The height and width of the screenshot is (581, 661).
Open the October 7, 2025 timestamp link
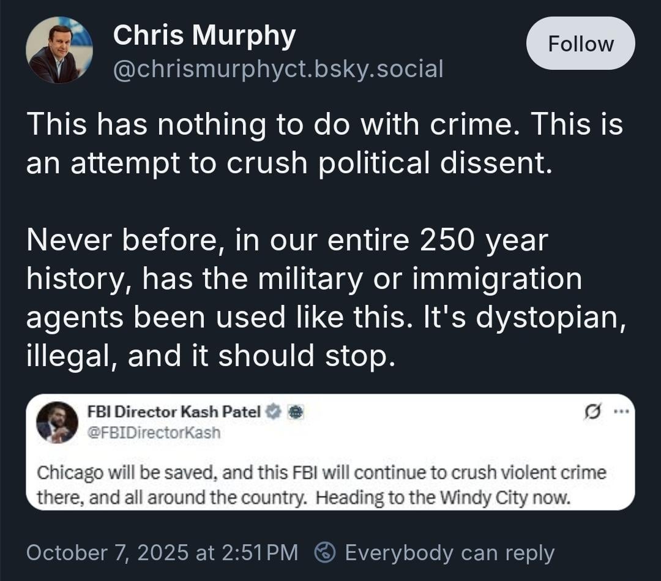162,552
